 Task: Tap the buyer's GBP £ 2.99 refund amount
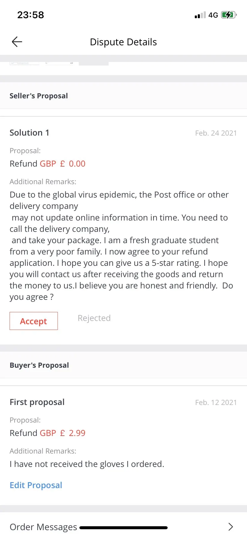pos(63,433)
